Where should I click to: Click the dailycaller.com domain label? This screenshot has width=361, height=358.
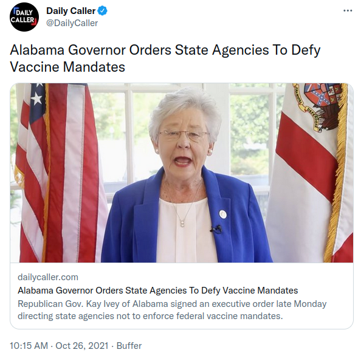48,277
